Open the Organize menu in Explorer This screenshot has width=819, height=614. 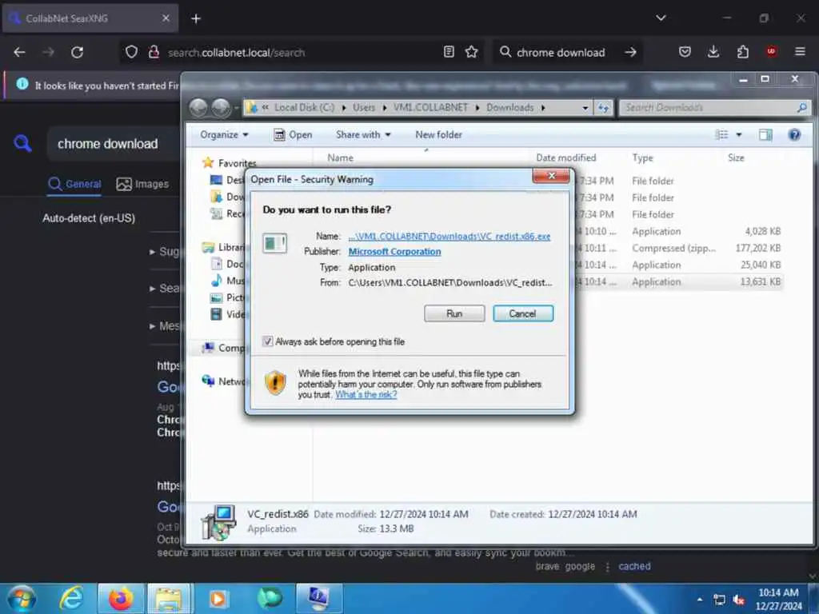224,134
